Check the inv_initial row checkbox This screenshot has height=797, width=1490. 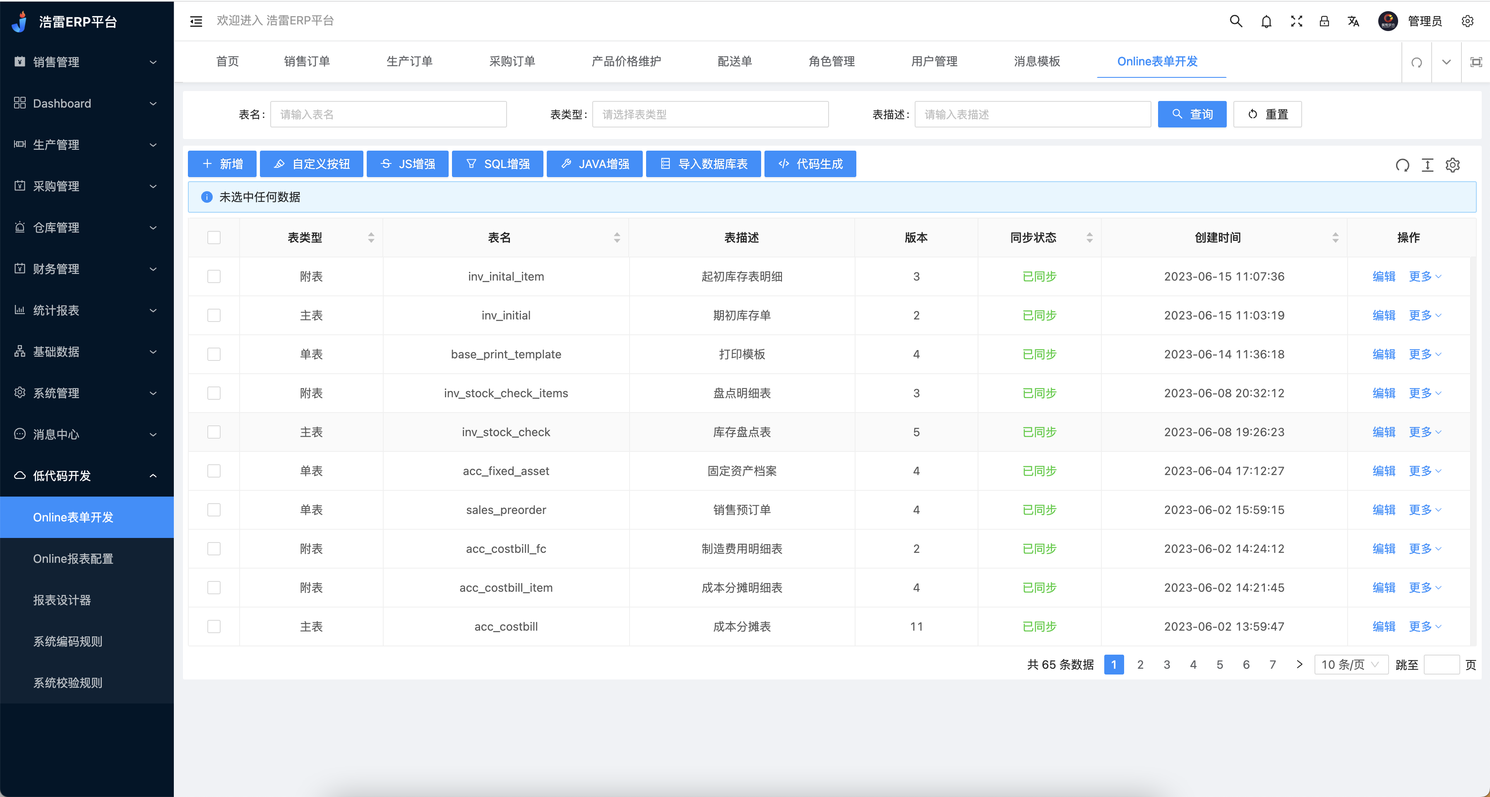pyautogui.click(x=214, y=315)
